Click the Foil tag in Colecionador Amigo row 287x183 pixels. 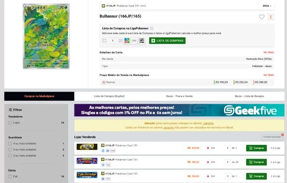[x=108, y=179]
